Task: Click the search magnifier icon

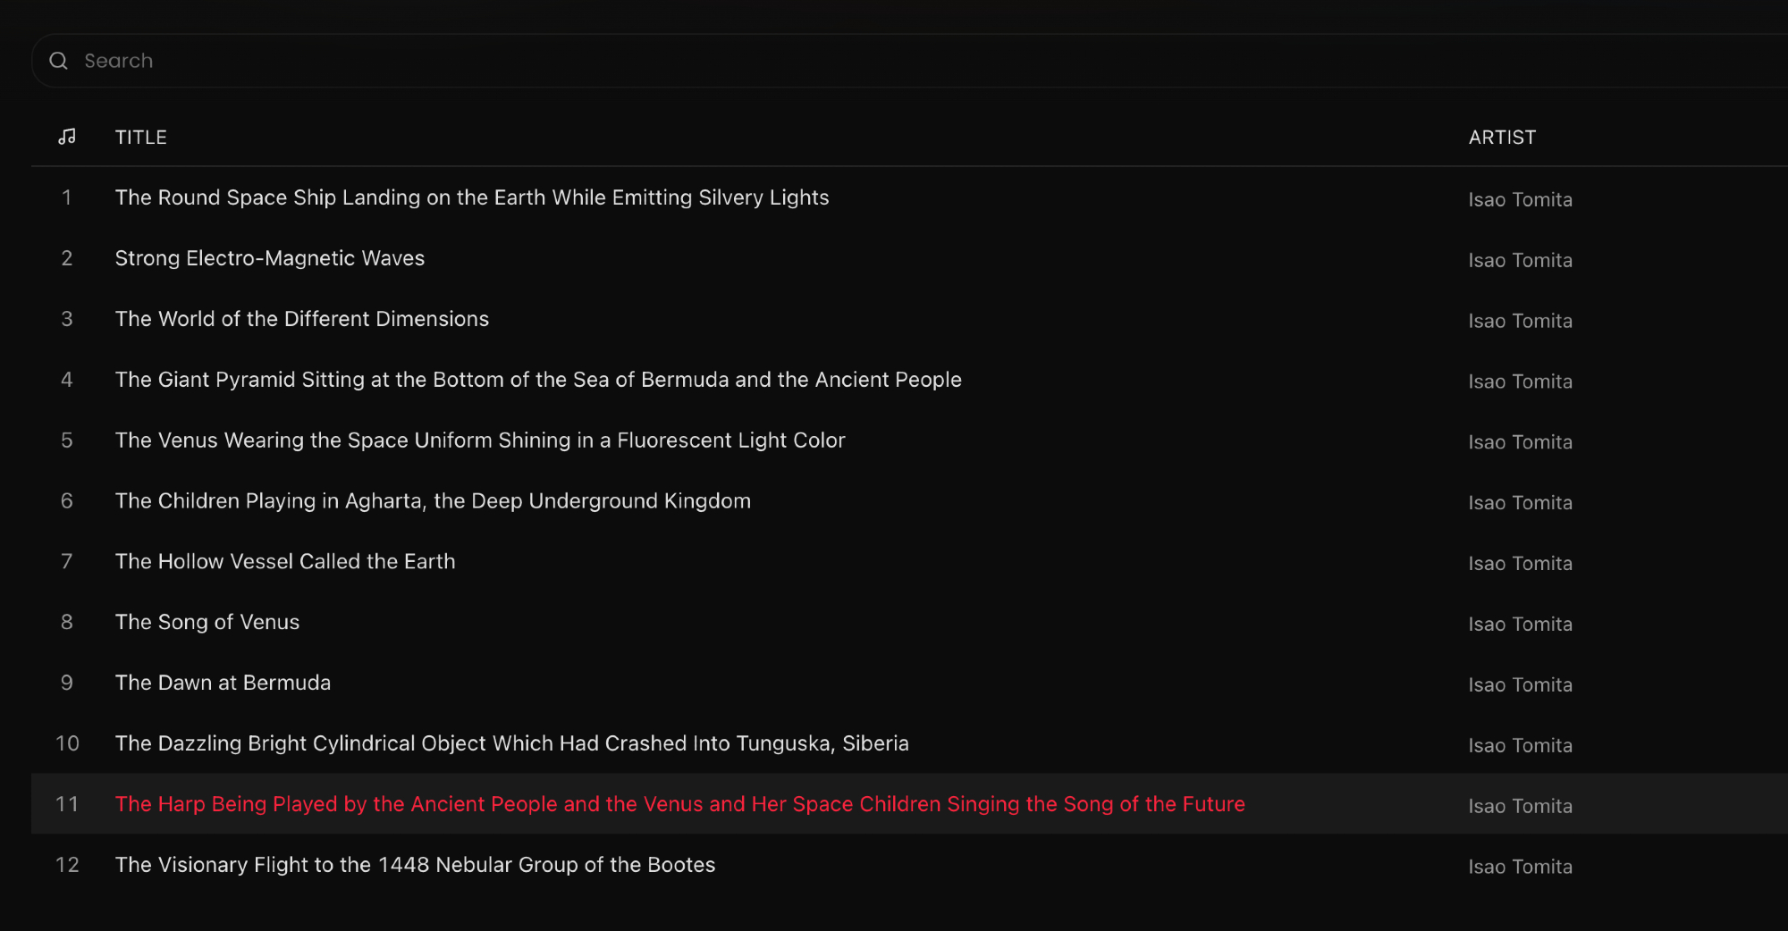Action: (x=59, y=61)
